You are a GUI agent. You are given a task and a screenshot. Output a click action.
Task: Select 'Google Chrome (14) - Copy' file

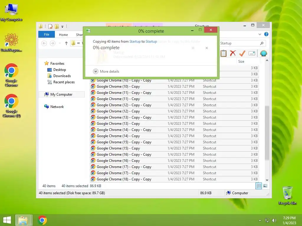(174, 136)
